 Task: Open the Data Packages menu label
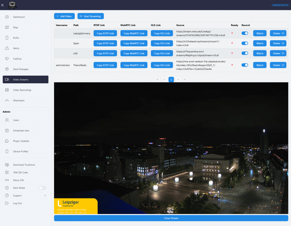(x=21, y=69)
